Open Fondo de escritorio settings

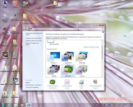point(53,84)
